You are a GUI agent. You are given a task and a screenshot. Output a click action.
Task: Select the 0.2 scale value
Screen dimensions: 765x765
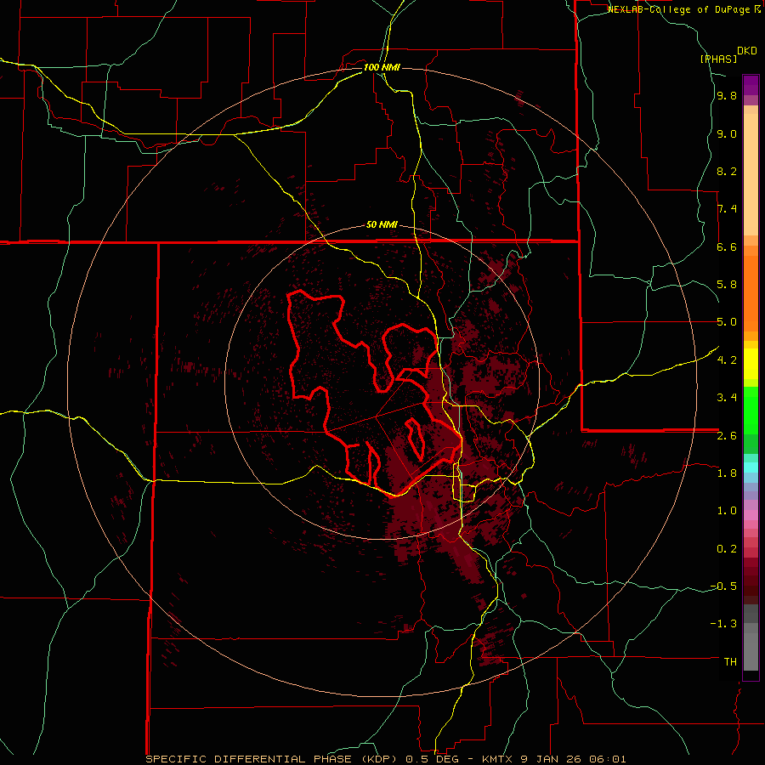[727, 548]
